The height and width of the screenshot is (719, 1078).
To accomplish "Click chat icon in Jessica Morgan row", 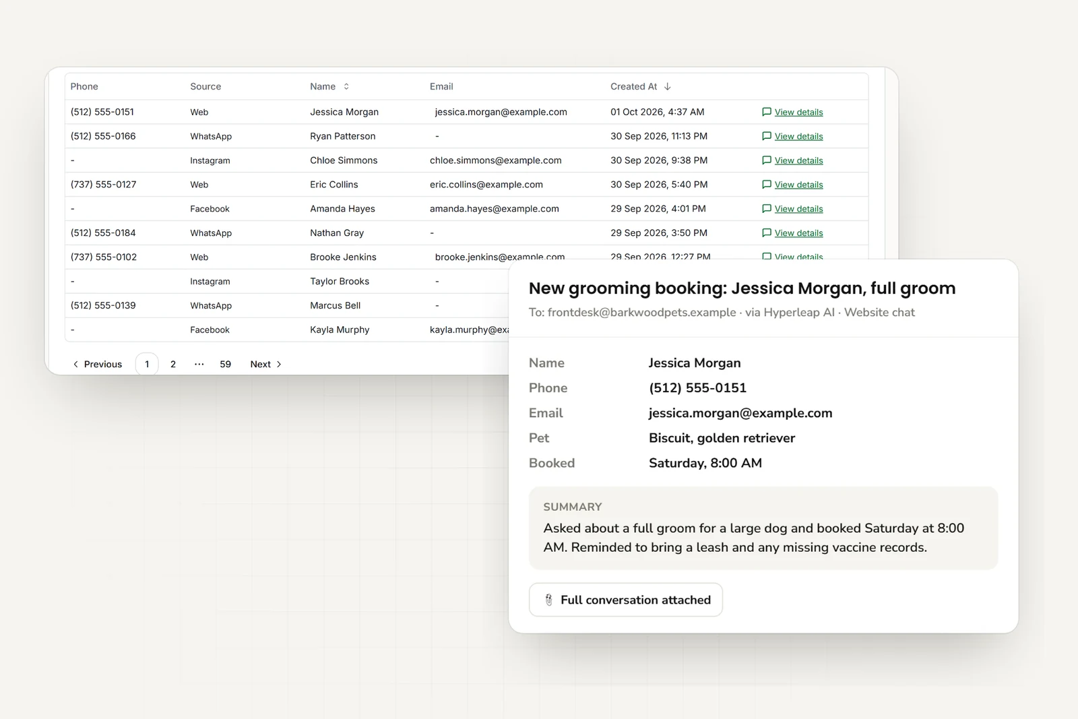I will (767, 112).
